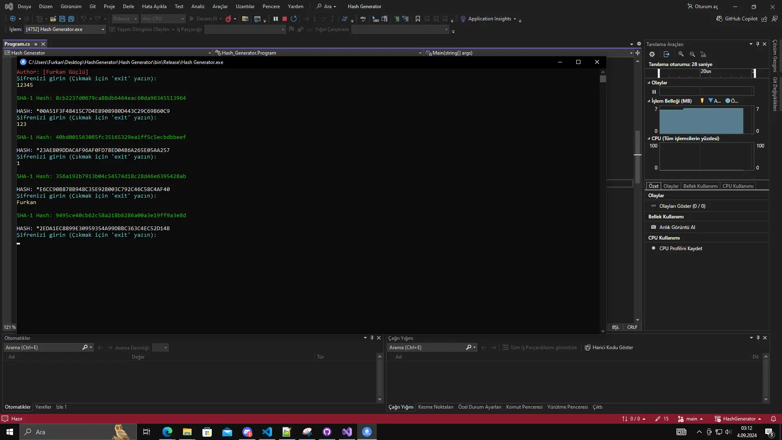Open the İşlem process dropdown
Screen dimensions: 782x440
[103, 29]
